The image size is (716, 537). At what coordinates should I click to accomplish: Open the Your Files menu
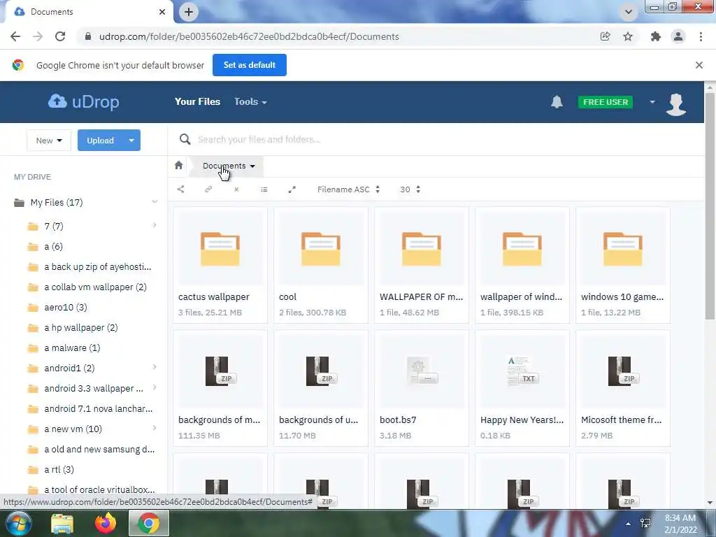(x=197, y=102)
